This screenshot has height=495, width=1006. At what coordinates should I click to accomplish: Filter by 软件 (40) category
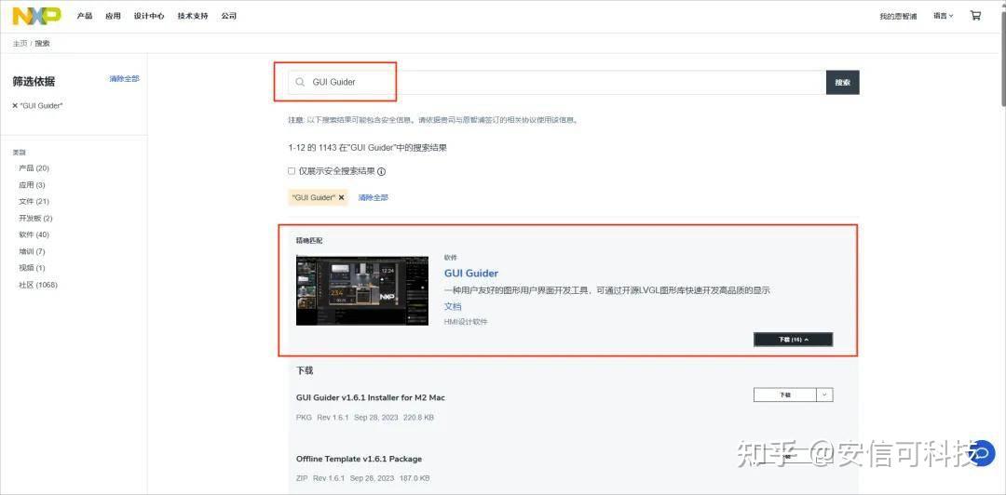click(34, 234)
